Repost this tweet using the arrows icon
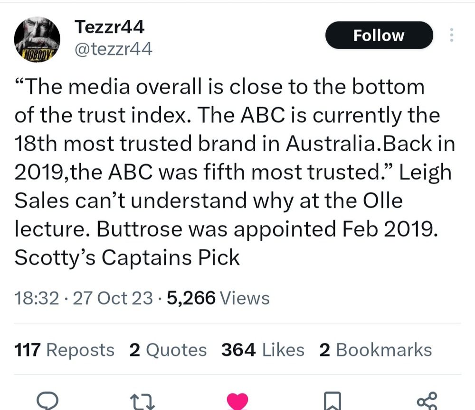 (x=142, y=402)
